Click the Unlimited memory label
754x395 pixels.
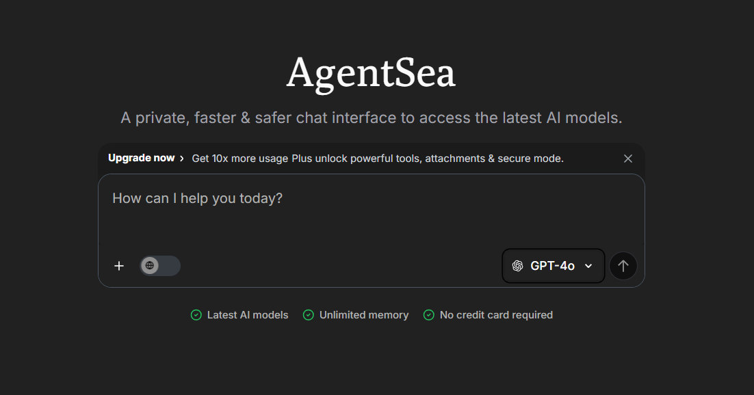click(364, 315)
